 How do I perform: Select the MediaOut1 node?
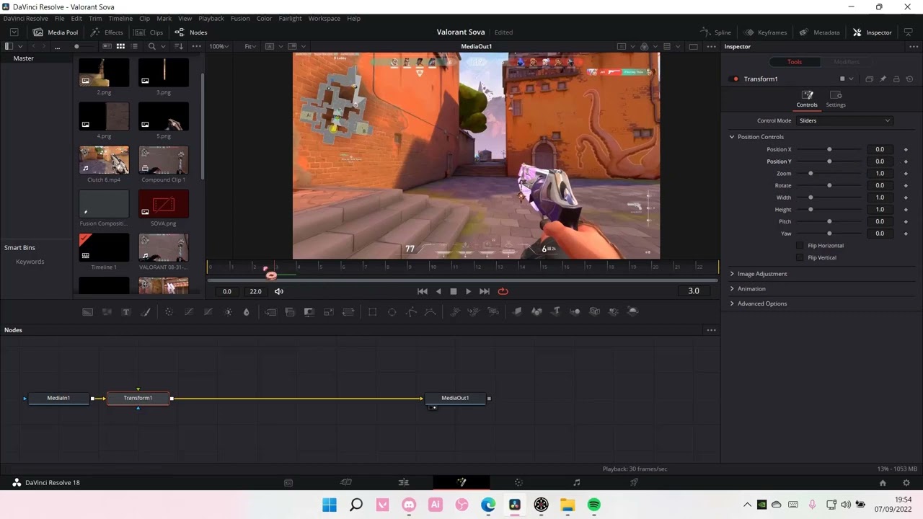click(455, 398)
